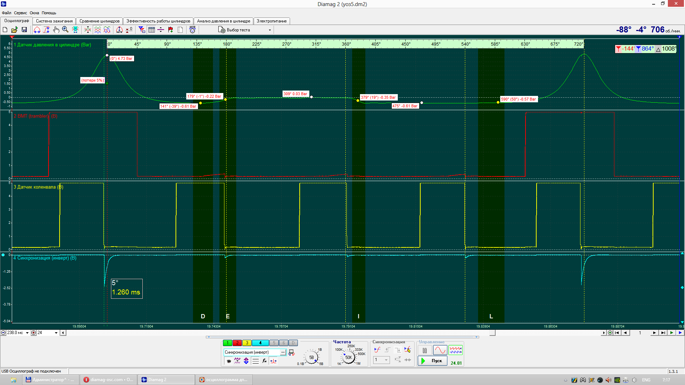Viewport: 685px width, 385px height.
Task: Switch to the Система зажигания tab
Action: click(54, 21)
